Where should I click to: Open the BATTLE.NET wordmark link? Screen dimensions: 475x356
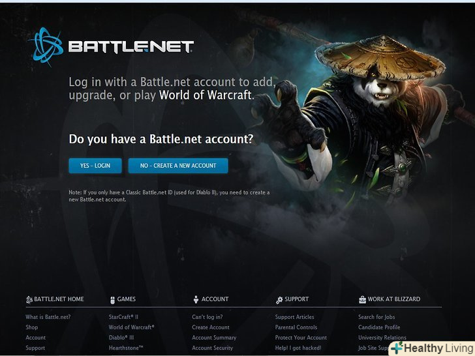[x=131, y=47]
